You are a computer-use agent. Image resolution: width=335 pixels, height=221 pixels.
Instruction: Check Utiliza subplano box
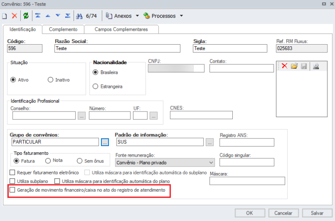(x=12, y=181)
